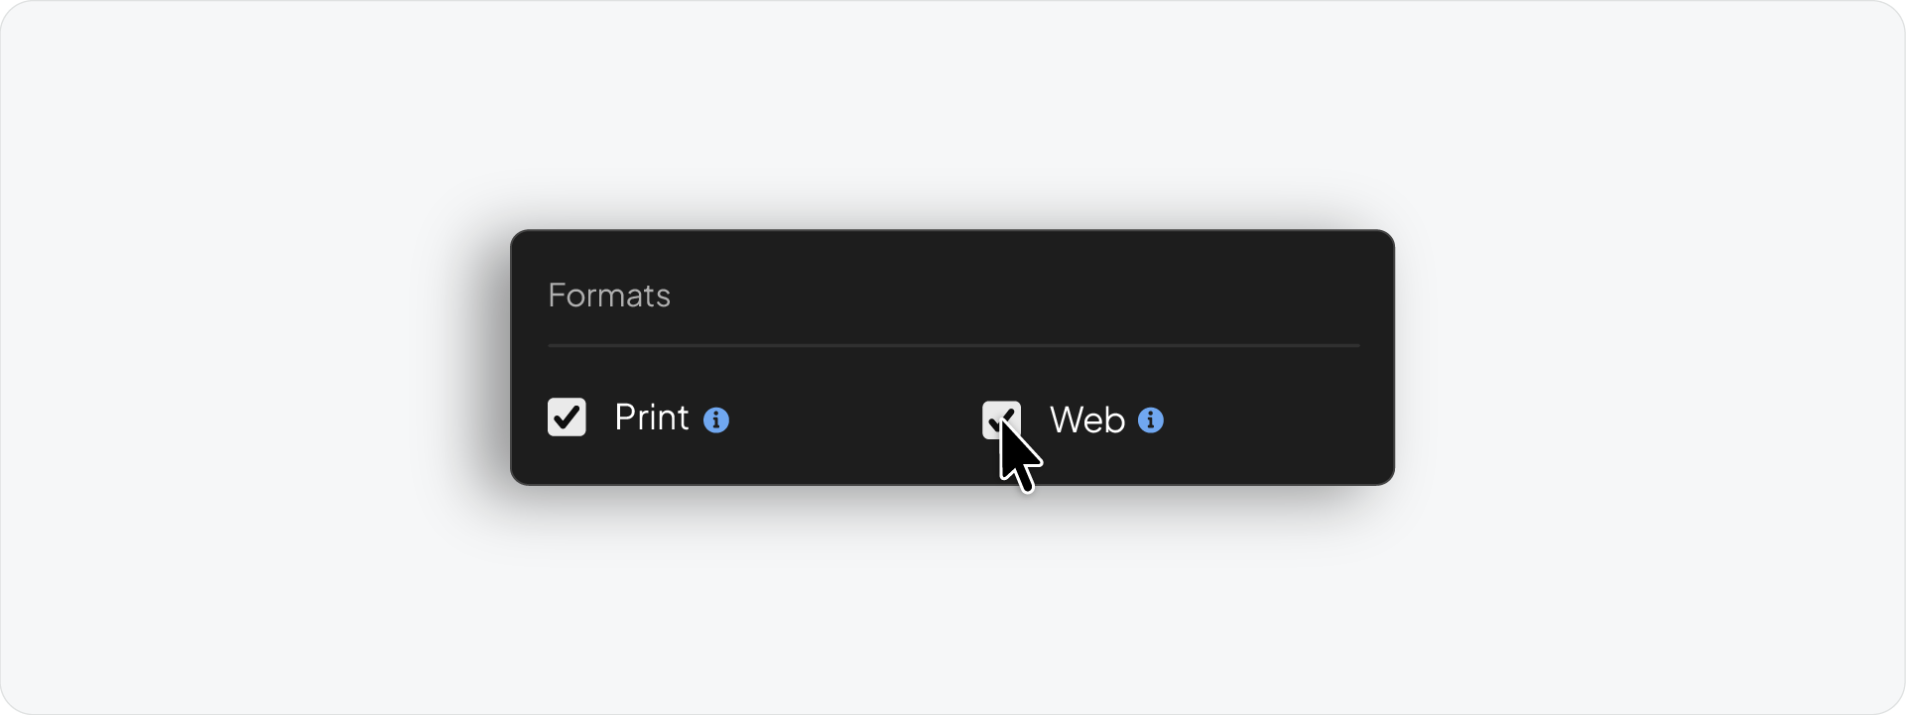Disable the Web output format
Viewport: 1906px width, 715px height.
click(x=1002, y=420)
